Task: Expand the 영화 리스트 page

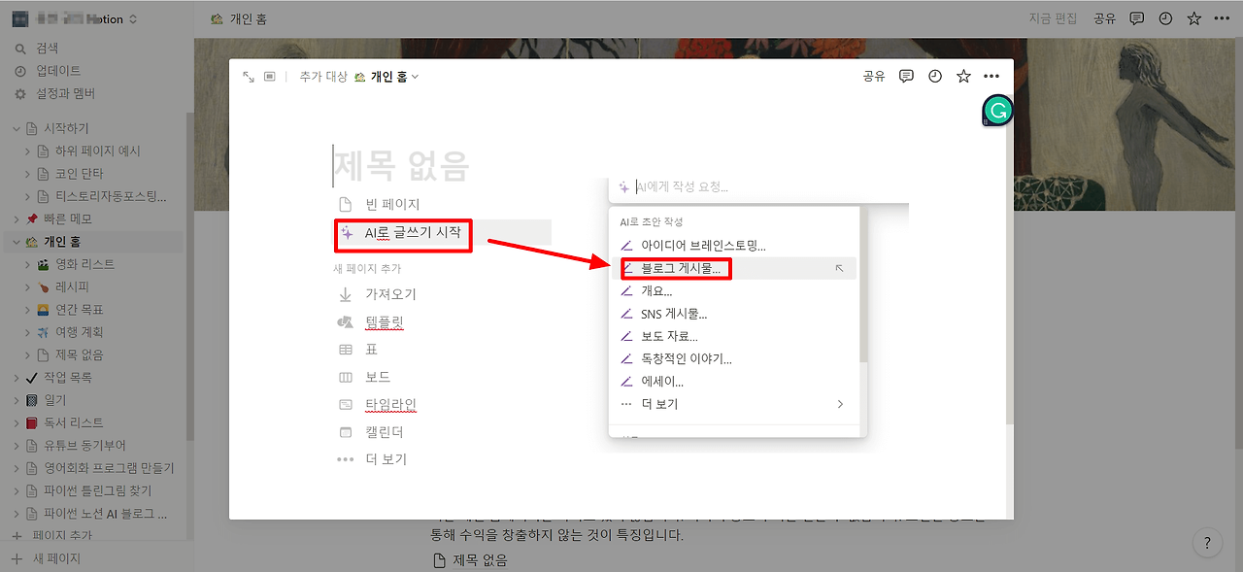Action: tap(28, 264)
